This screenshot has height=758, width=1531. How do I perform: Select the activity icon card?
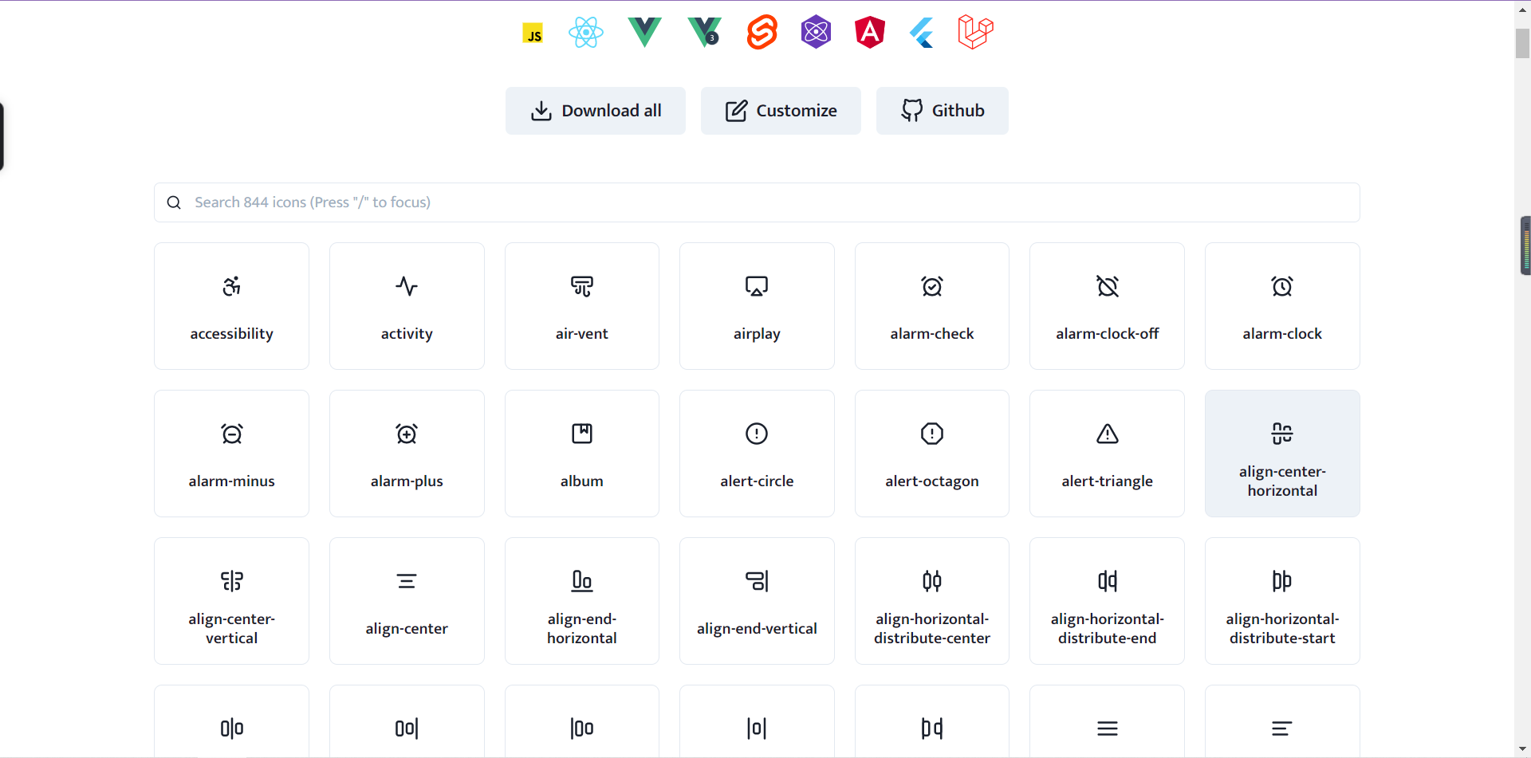coord(407,306)
